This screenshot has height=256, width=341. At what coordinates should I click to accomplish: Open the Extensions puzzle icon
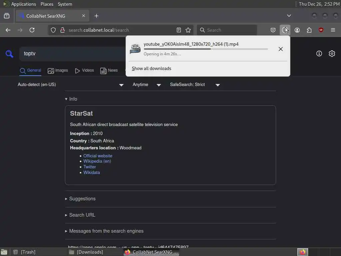coord(309,30)
